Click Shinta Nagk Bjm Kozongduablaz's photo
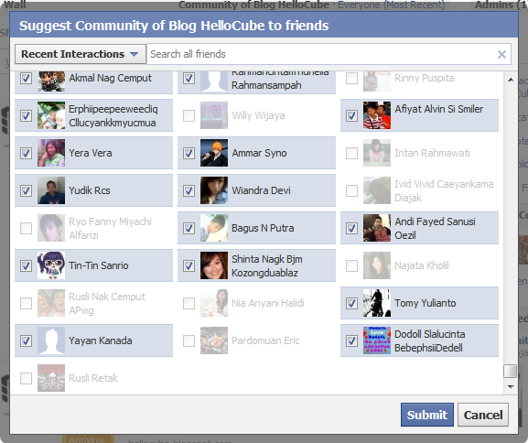Image resolution: width=528 pixels, height=443 pixels. (214, 265)
